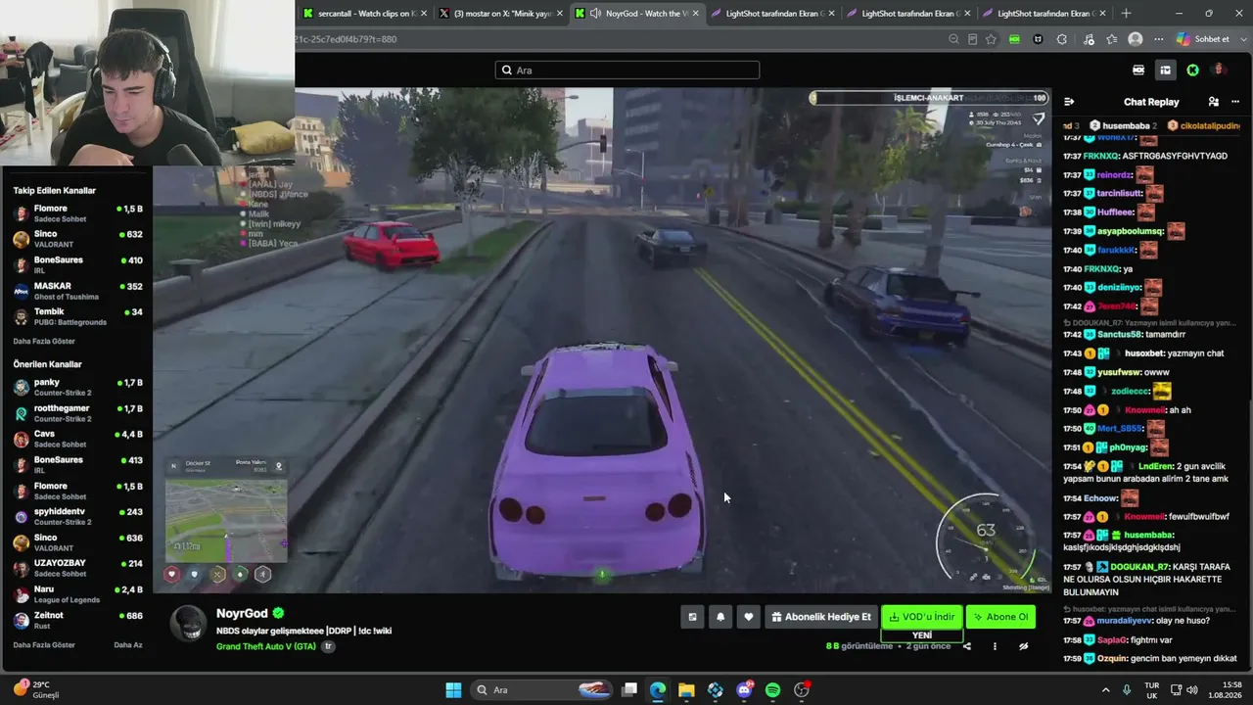Click the notification bell icon under the video
The height and width of the screenshot is (705, 1253).
point(720,617)
